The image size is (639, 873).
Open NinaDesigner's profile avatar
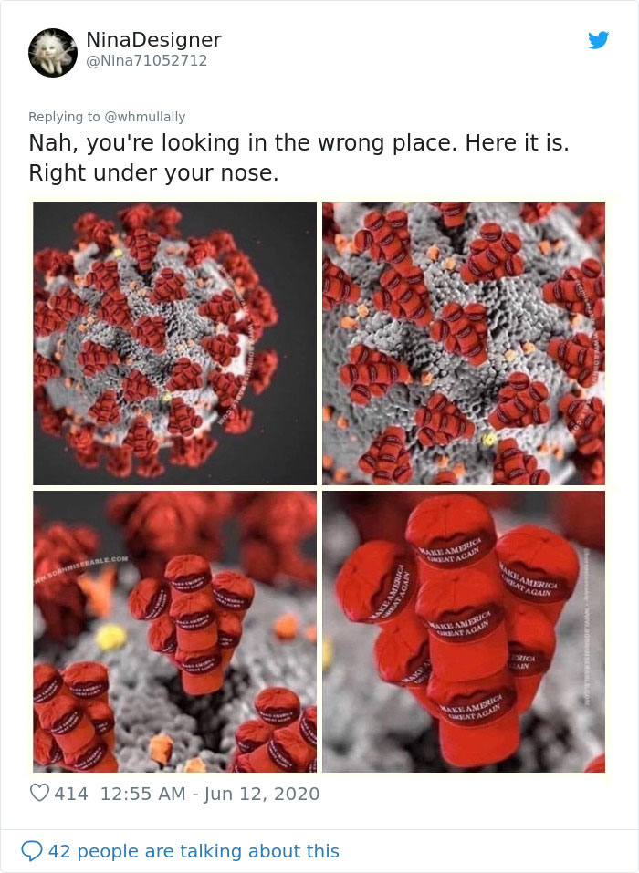pyautogui.click(x=53, y=53)
